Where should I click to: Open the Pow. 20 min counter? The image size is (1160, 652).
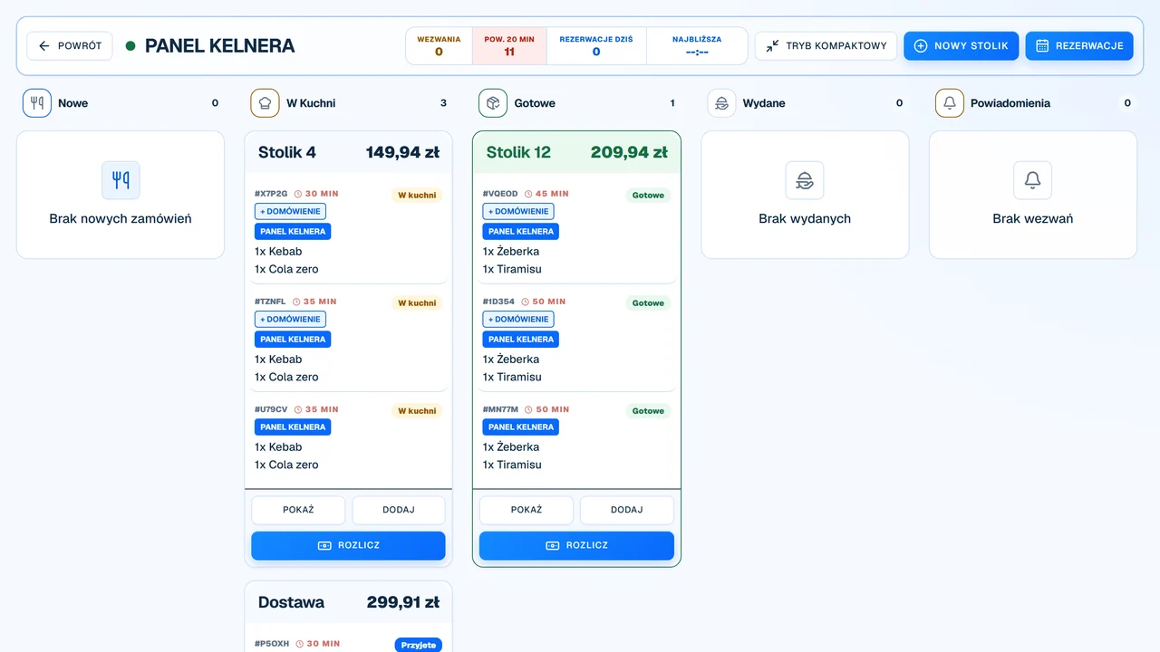tap(509, 46)
